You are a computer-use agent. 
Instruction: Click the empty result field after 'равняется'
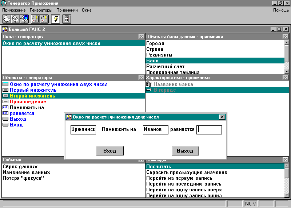[x=209, y=130]
